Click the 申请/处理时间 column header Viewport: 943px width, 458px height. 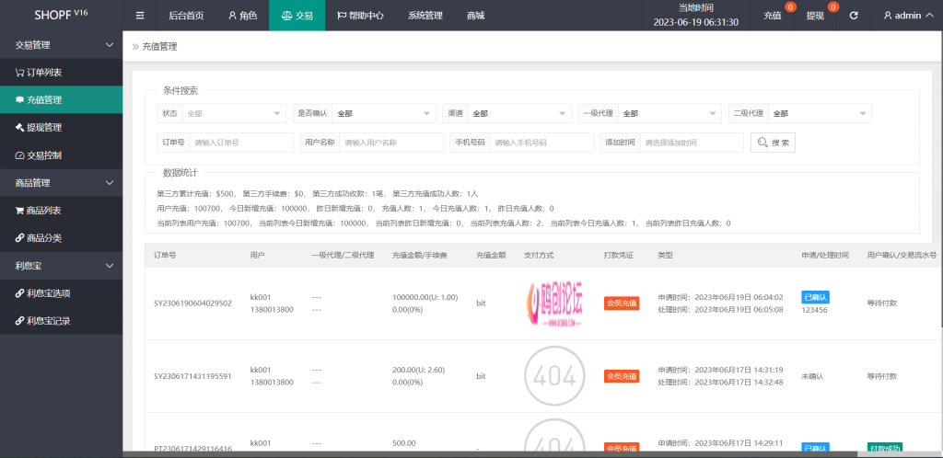coord(825,255)
